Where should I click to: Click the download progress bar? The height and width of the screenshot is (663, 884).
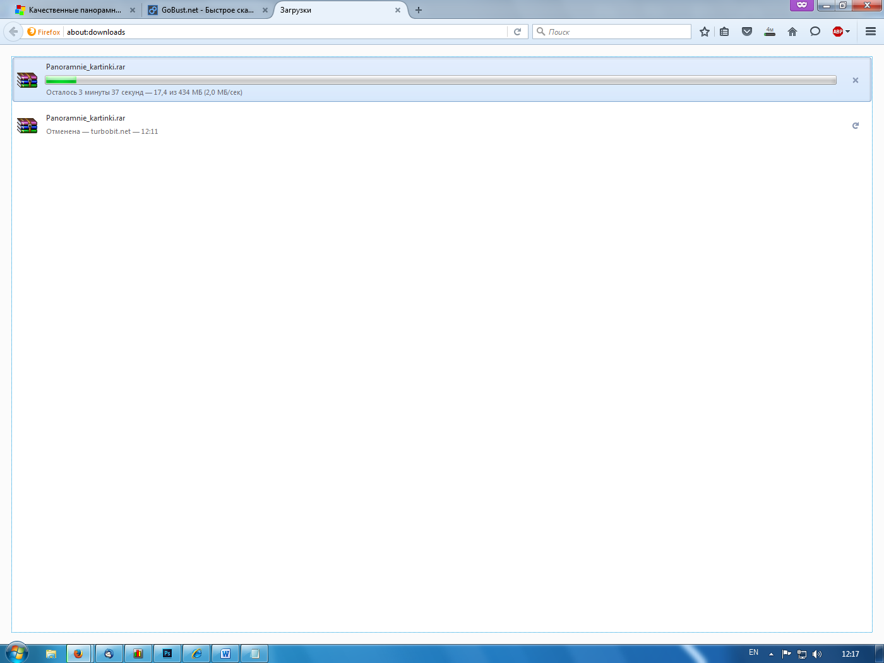440,80
